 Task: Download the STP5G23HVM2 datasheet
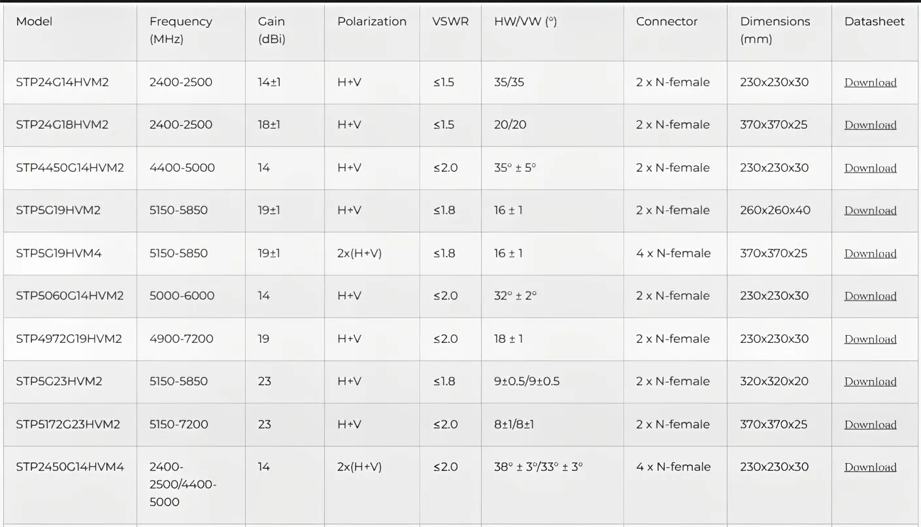click(870, 381)
